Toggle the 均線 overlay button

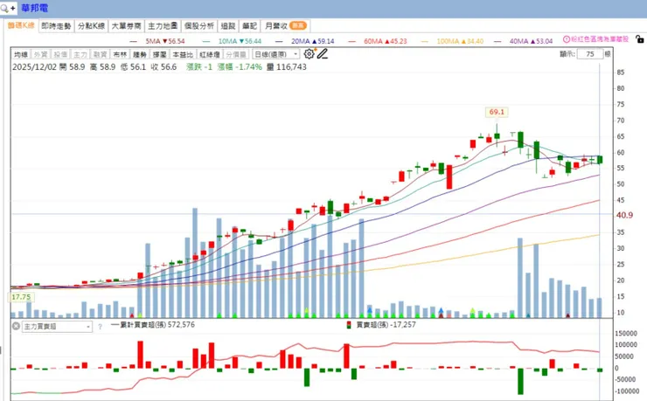[x=21, y=54]
